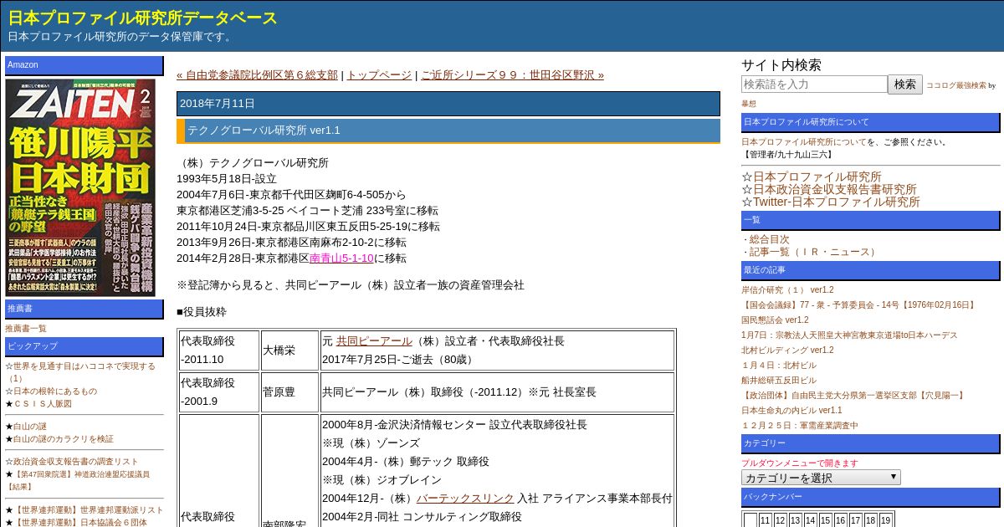Open 政治資金収支報告書の調査リスト link
1004x527 pixels.
pos(76,461)
